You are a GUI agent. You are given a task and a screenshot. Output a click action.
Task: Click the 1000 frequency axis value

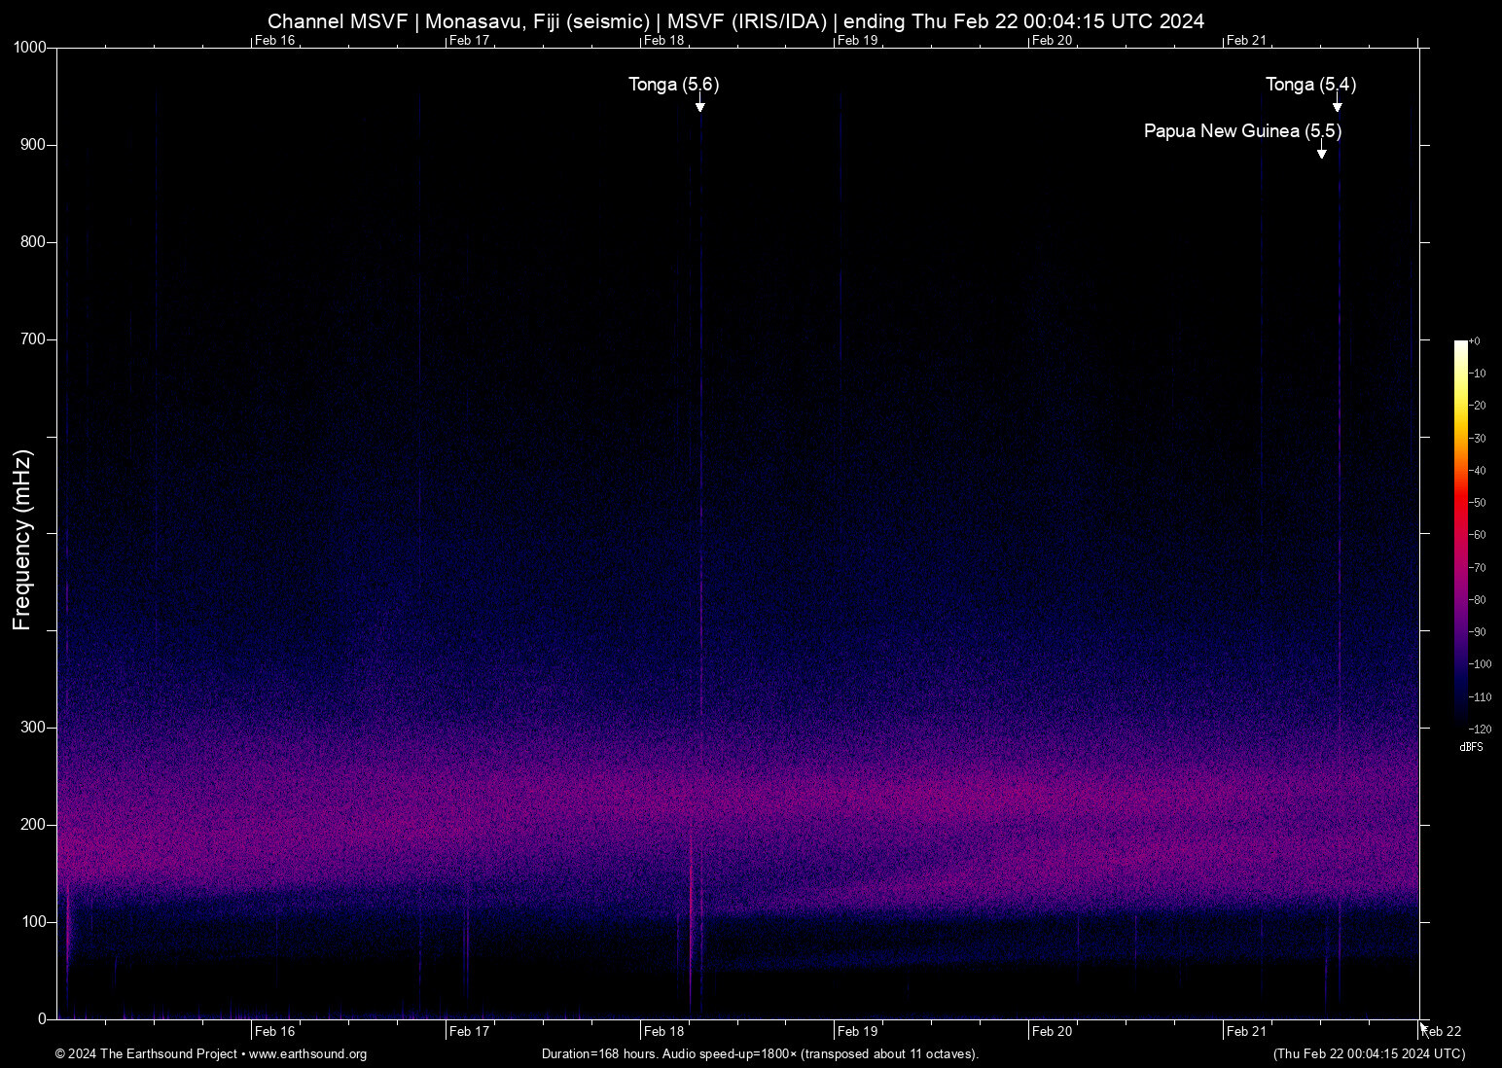tap(29, 46)
